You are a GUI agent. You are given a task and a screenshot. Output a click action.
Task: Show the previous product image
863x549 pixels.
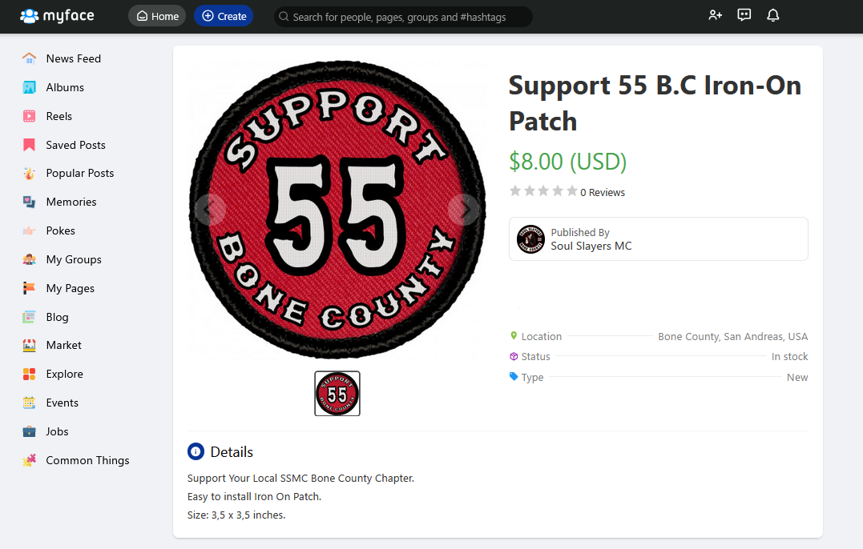pyautogui.click(x=210, y=210)
